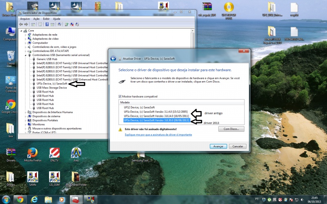The image size is (327, 204).
Task: Click the Update driver toolbar icon
Action: [x=66, y=24]
